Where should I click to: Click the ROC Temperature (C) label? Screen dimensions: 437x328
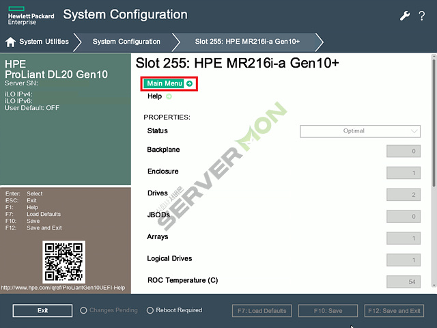tap(183, 280)
